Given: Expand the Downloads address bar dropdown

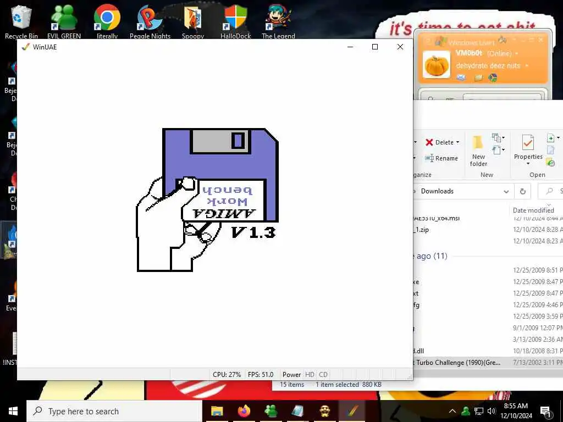Looking at the screenshot, I should coord(506,191).
